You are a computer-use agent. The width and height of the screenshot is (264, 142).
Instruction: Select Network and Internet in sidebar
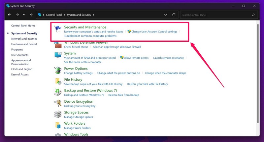tap(24, 39)
